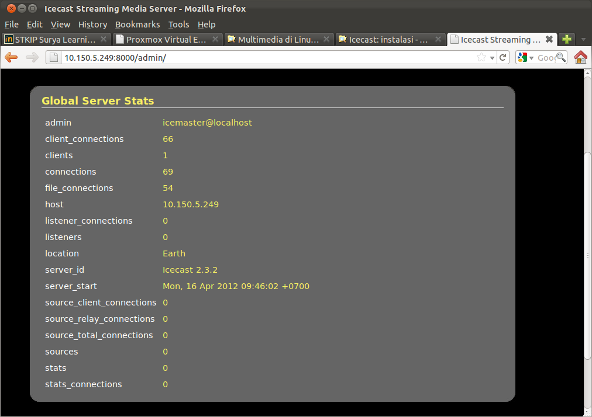Viewport: 592px width, 417px height.
Task: Open the Tools menu
Action: point(178,25)
